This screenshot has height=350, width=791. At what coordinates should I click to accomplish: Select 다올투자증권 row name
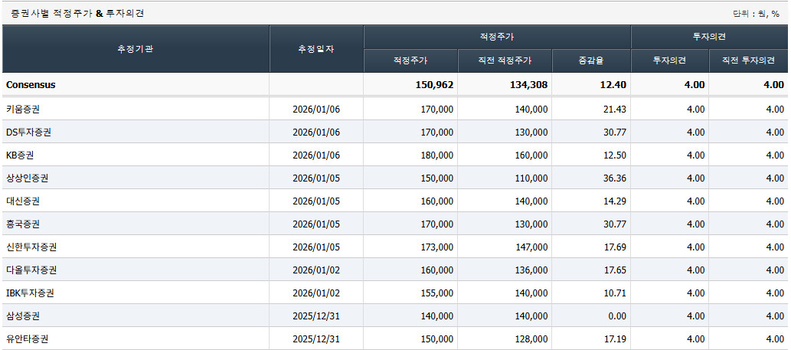pos(31,270)
